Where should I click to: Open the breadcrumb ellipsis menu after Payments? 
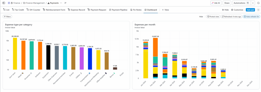pyautogui.click(x=61, y=3)
